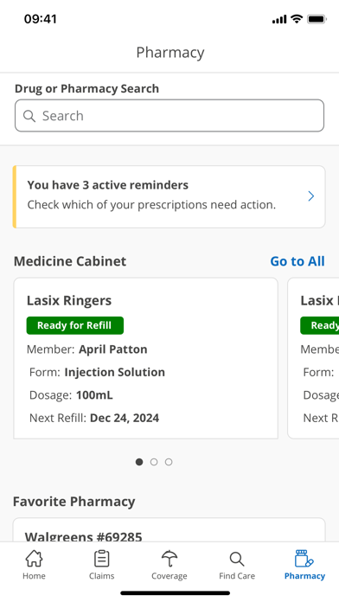Switch to the Claims tab label
The height and width of the screenshot is (602, 339).
(102, 576)
